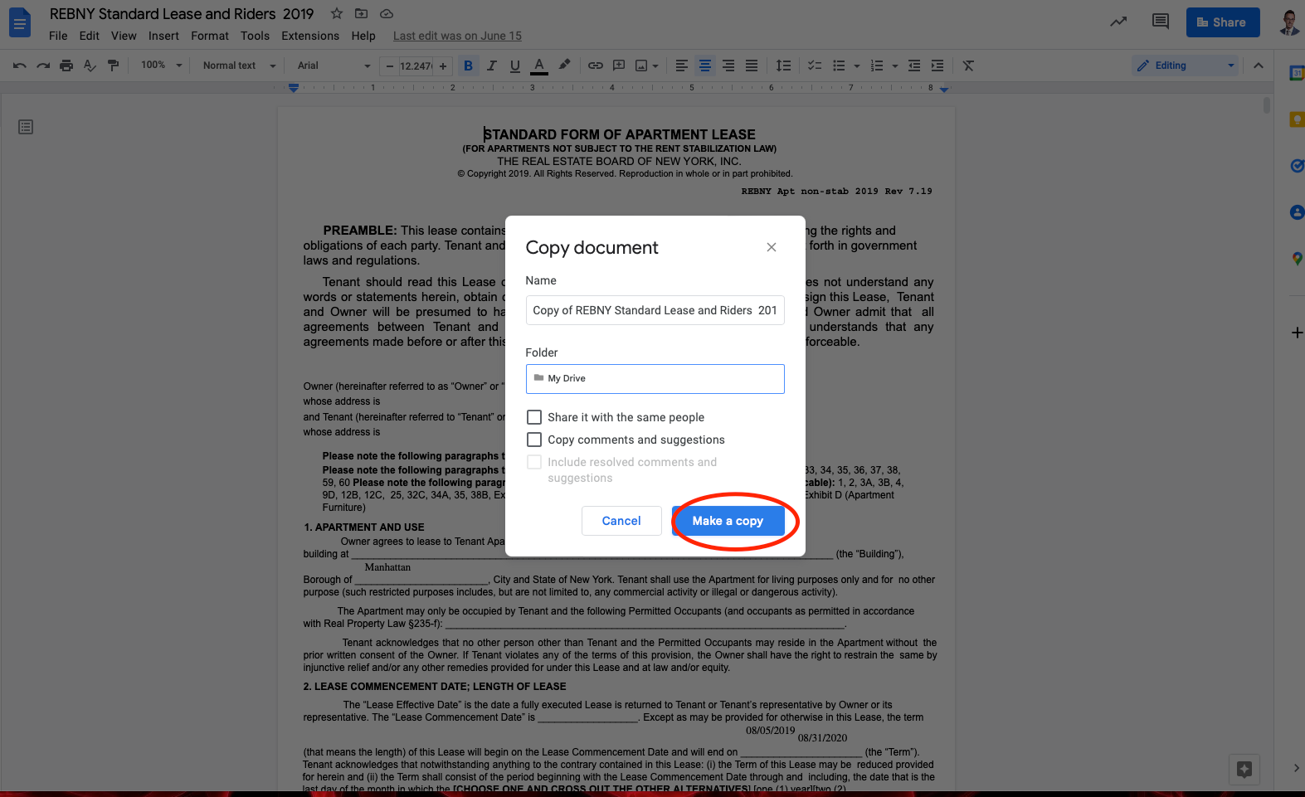Toggle italic formatting
The image size is (1305, 797).
coord(492,66)
